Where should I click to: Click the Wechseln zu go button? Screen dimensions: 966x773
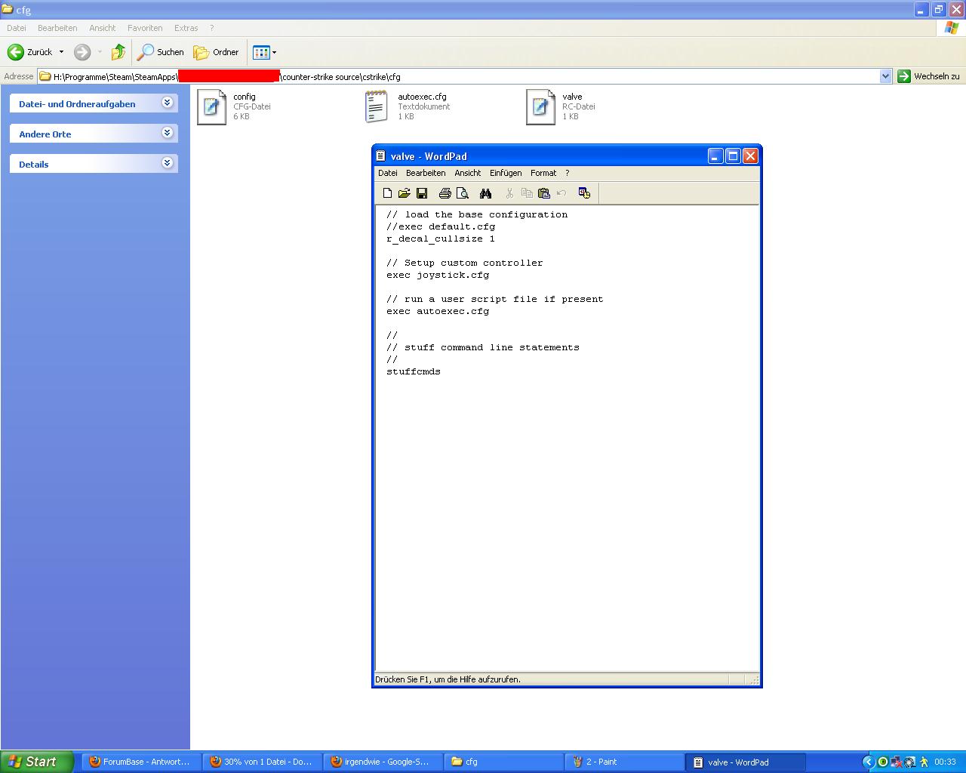pyautogui.click(x=928, y=76)
